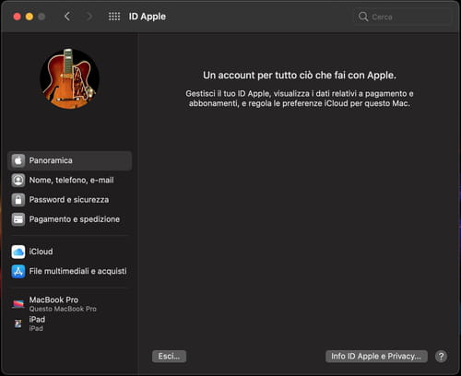Click into the Cerca search field
The image size is (461, 376).
click(x=403, y=17)
